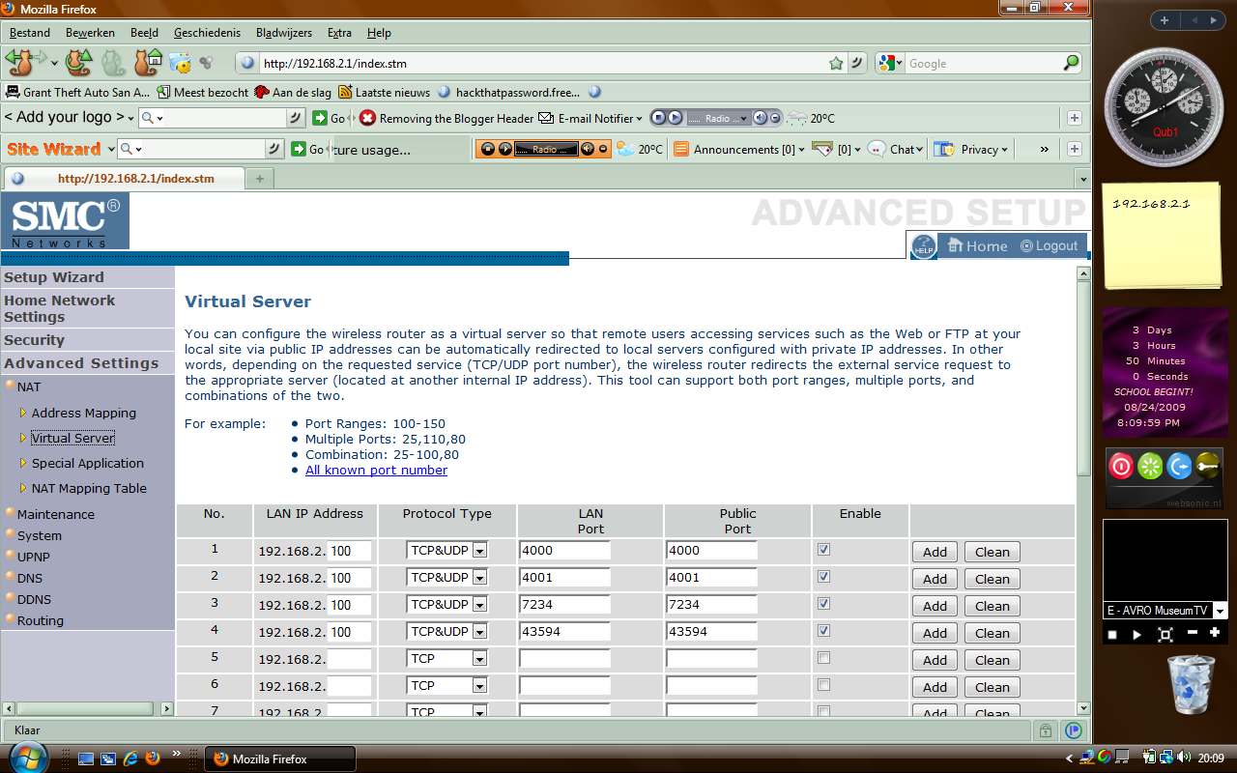Uncheck Enable for rule 4
The image size is (1237, 773).
823,631
